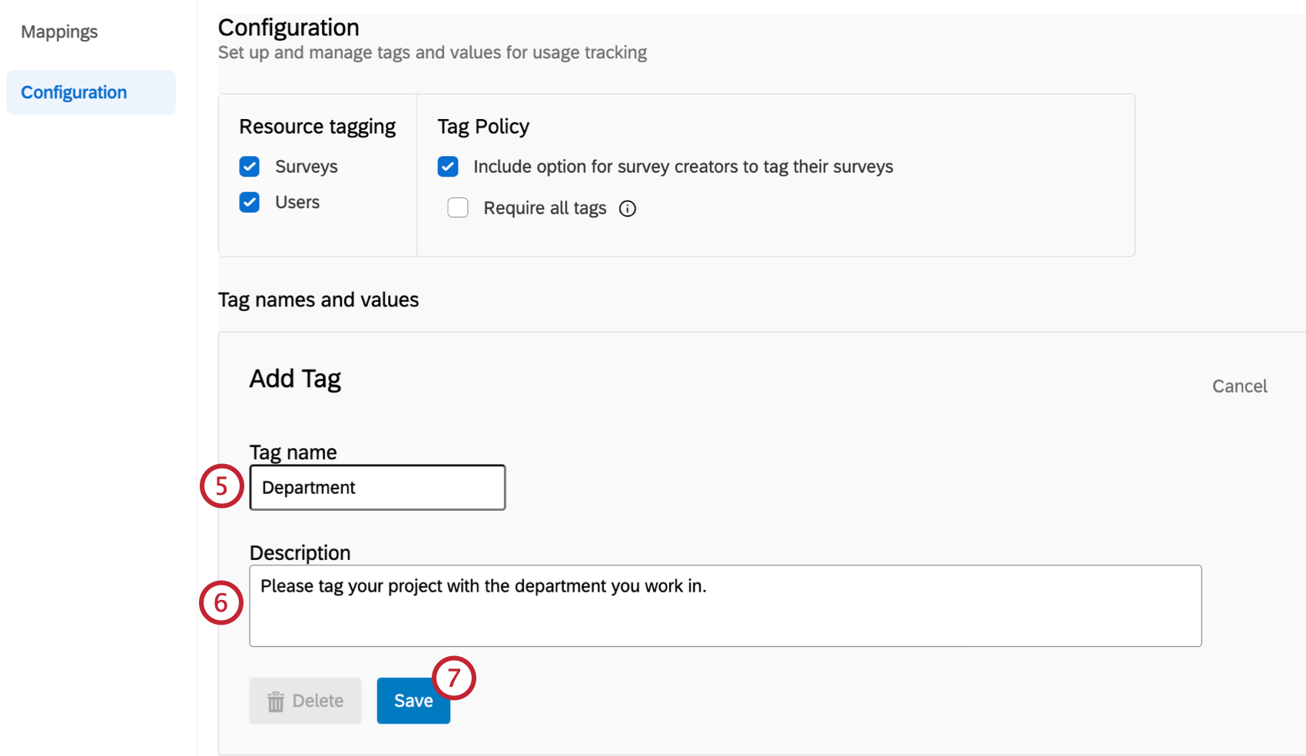This screenshot has height=756, width=1306.
Task: Disable option for survey creators to tag surveys
Action: [448, 166]
